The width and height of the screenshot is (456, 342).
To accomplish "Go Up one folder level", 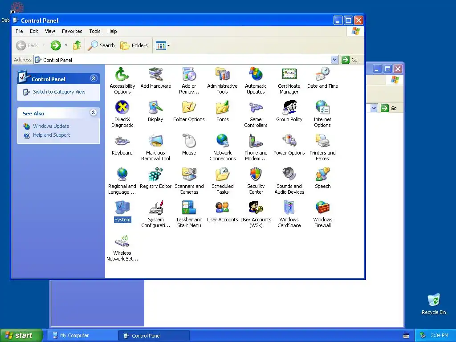I will (x=77, y=45).
